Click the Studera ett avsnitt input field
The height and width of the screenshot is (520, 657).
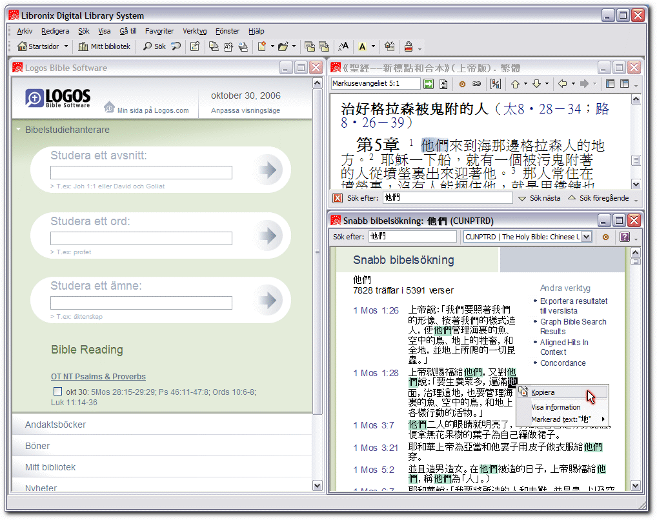141,173
